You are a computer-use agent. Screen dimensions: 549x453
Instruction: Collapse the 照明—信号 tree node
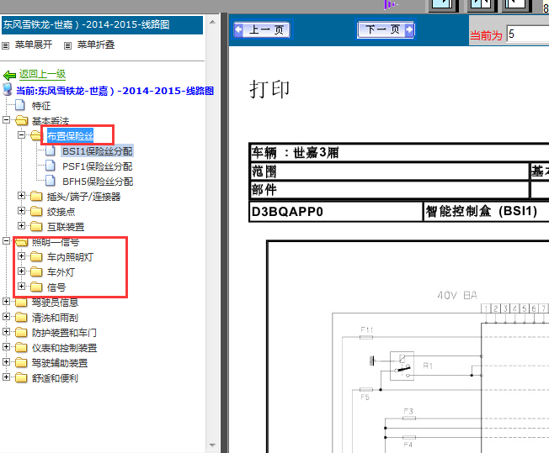(6, 241)
